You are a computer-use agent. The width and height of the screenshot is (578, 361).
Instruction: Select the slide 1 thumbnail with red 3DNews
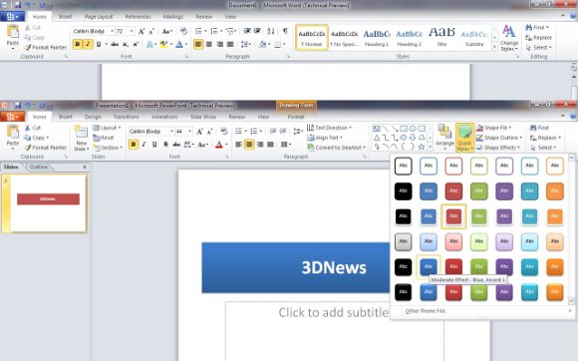[x=48, y=203]
